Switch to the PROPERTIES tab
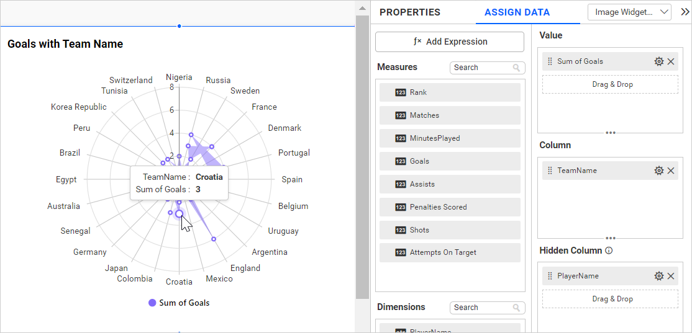The width and height of the screenshot is (692, 333). pos(410,12)
